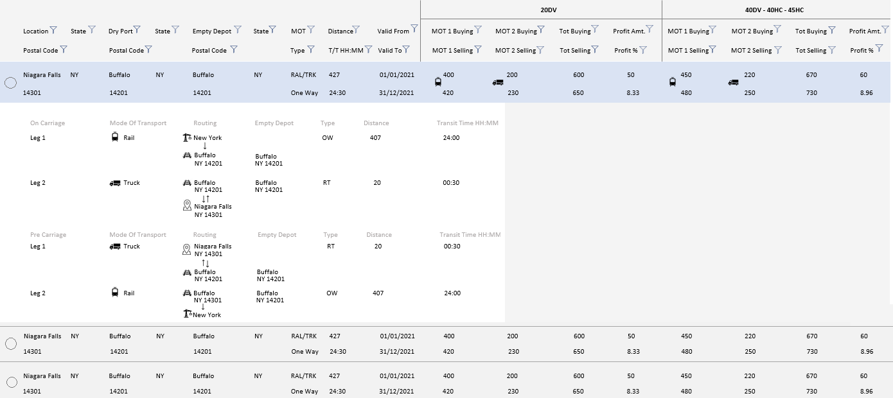The height and width of the screenshot is (398, 893).
Task: Click the Niagara Falls map pin in On Carriage
Action: 187,205
